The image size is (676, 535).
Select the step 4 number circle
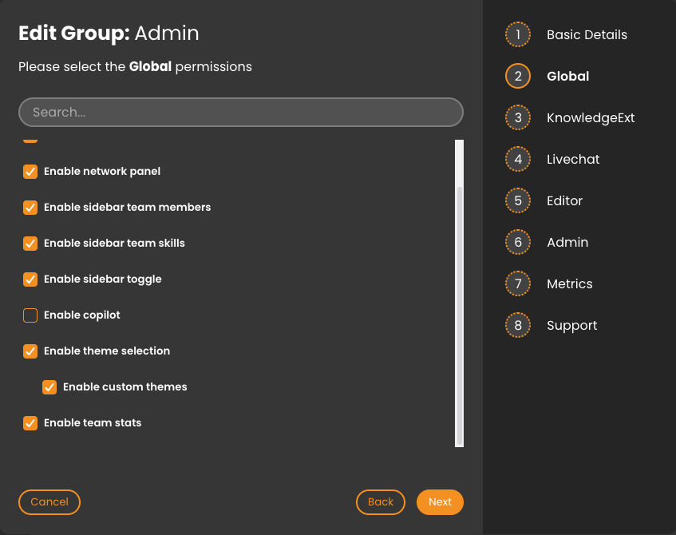pos(518,160)
